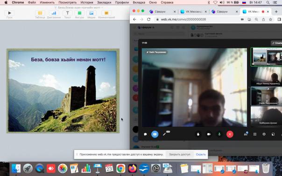Image resolution: width=282 pixels, height=176 pixels.
Task: Expand the Keynote document title dropdown
Action: [x=102, y=7]
